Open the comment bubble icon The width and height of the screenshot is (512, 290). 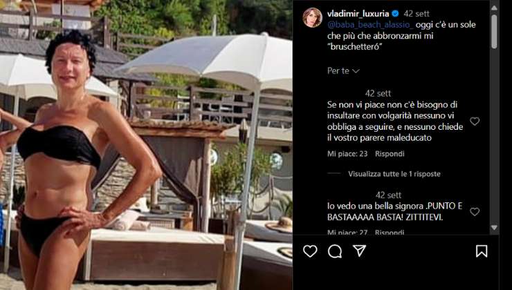(335, 251)
